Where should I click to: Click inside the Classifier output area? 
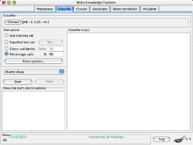(129, 82)
